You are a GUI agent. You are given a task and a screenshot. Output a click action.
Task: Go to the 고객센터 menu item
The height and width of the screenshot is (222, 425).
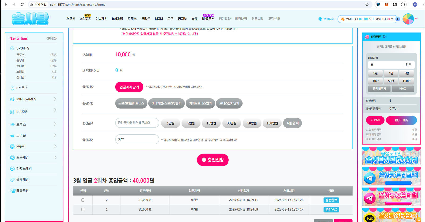click(274, 19)
